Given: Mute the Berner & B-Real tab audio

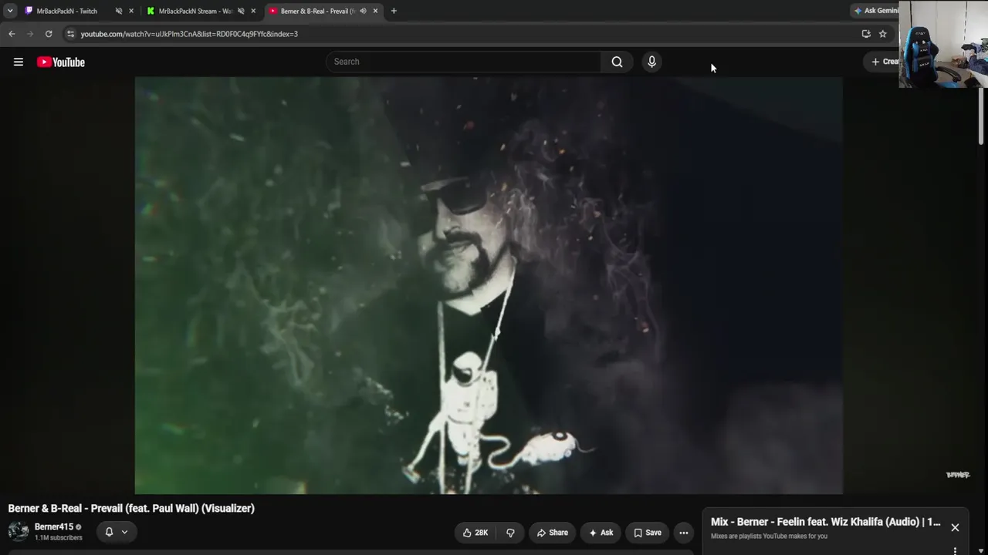Looking at the screenshot, I should [x=363, y=11].
